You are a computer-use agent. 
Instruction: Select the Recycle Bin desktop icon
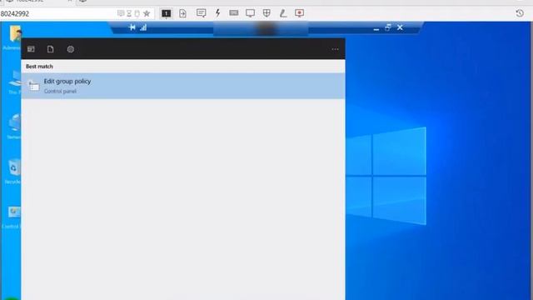(13, 171)
